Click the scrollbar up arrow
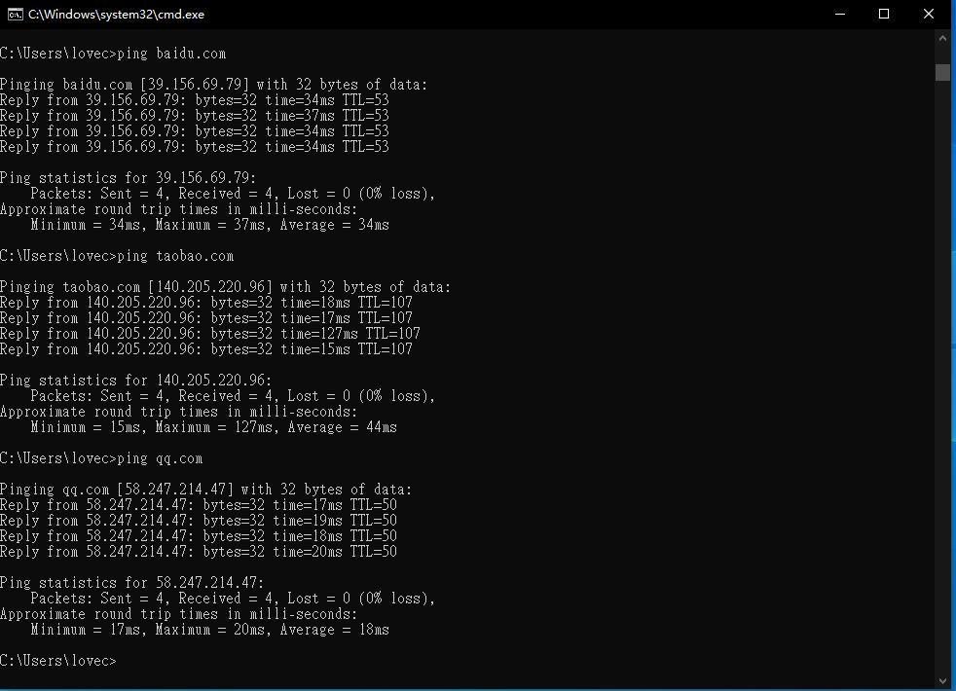 (x=942, y=38)
